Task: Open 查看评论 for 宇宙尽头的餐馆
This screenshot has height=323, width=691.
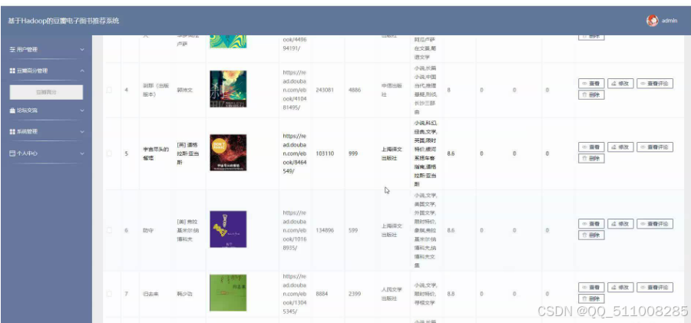Action: coord(655,147)
